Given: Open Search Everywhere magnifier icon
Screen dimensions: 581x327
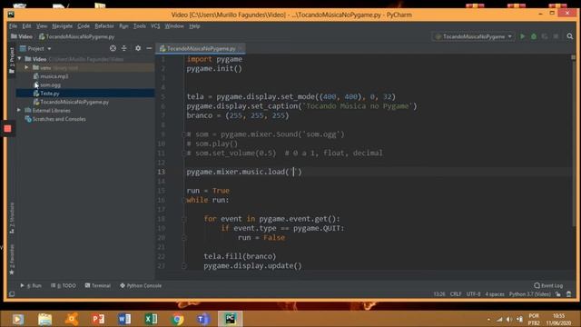Looking at the screenshot, I should 570,36.
